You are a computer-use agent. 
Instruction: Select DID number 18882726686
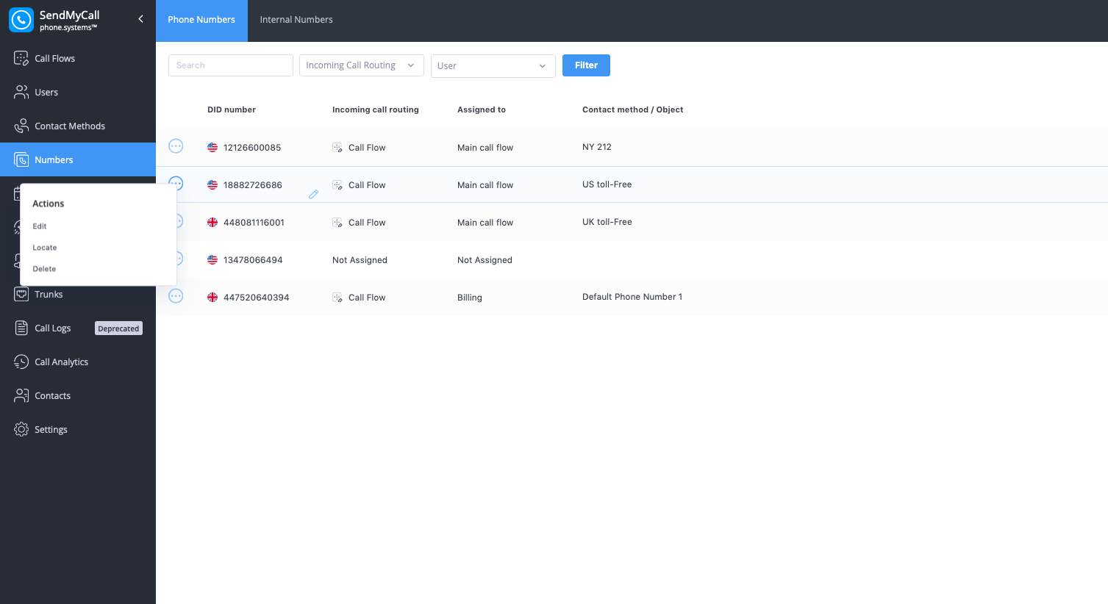253,185
